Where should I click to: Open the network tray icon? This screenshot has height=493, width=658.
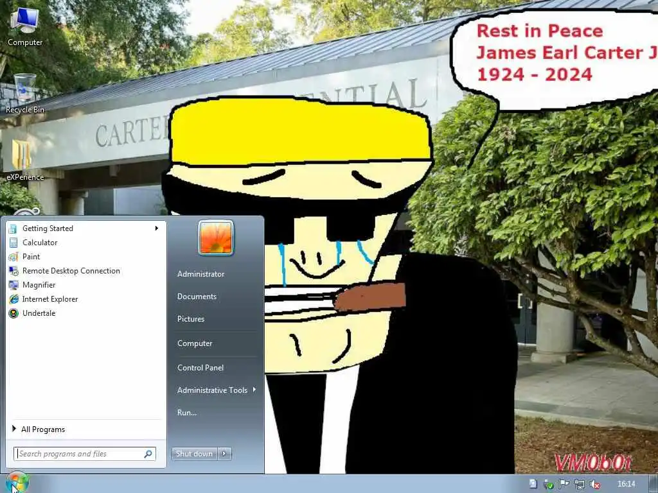click(580, 484)
